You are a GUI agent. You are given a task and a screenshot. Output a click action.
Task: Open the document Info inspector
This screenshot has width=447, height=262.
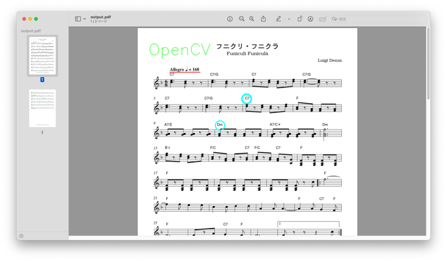(230, 19)
